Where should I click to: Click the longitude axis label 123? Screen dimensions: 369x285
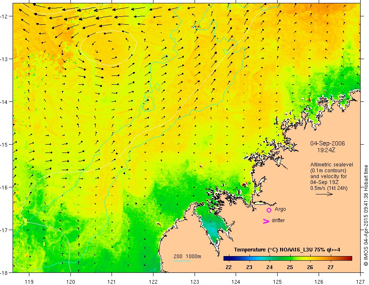(x=195, y=282)
